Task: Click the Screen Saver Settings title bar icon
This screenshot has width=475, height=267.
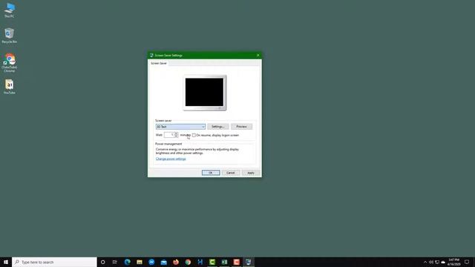Action: coord(151,56)
